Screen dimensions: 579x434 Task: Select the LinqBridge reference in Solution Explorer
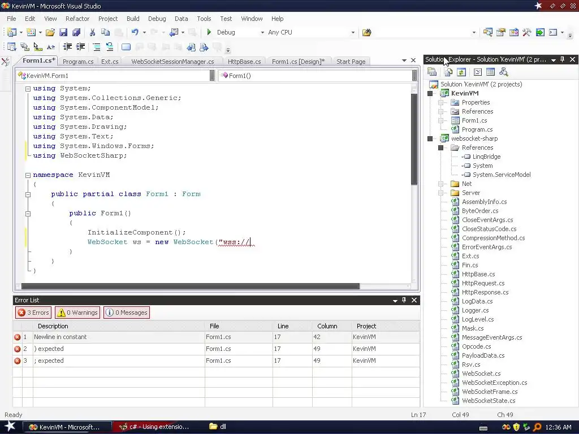[486, 157]
